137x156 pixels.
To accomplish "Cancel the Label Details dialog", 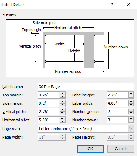I will tap(121, 149).
